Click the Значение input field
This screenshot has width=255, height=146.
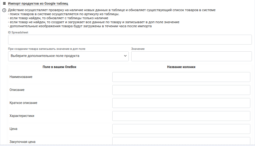[x=192, y=56]
